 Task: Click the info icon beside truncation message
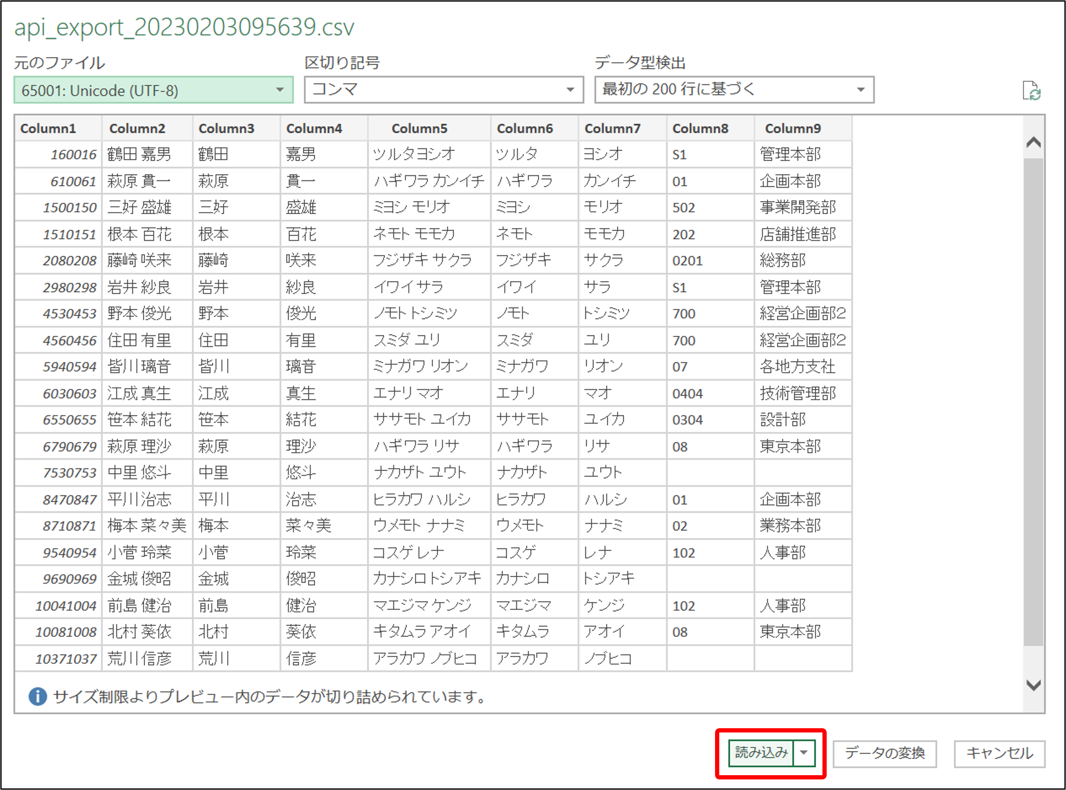pyautogui.click(x=38, y=696)
